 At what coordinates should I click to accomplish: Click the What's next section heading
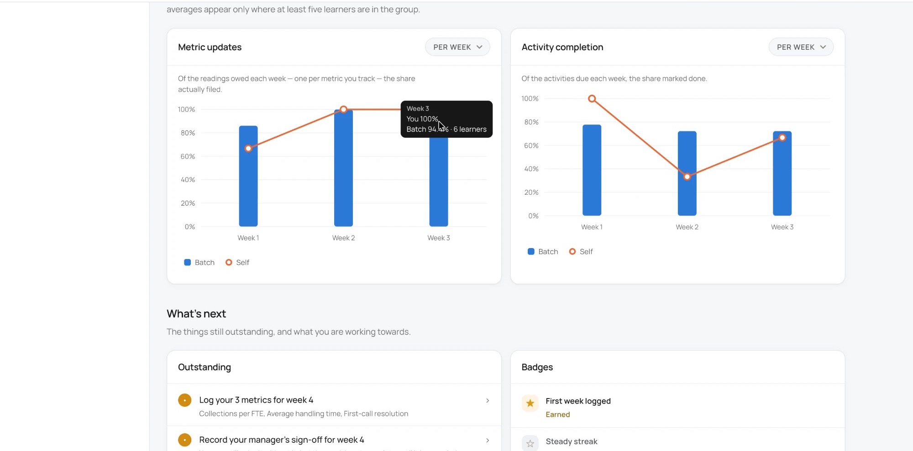(196, 314)
